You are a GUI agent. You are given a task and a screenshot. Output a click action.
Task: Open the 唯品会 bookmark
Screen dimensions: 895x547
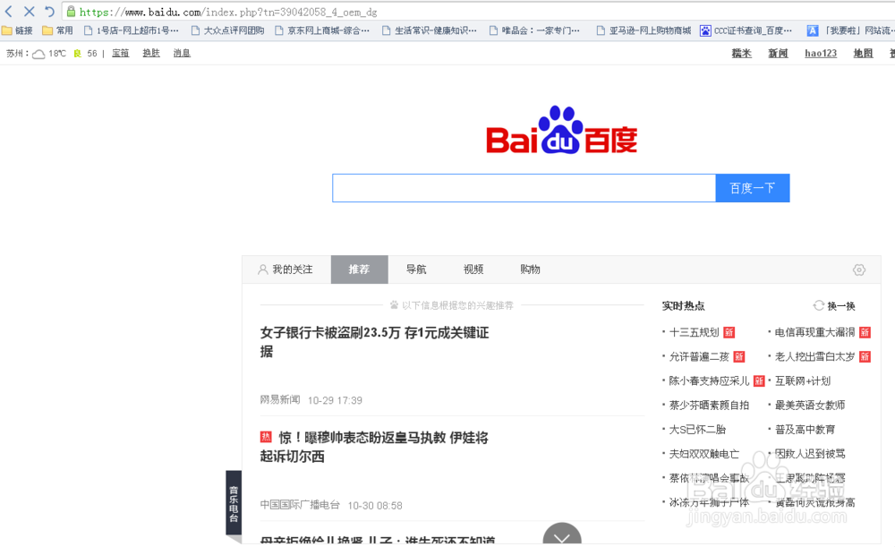534,30
